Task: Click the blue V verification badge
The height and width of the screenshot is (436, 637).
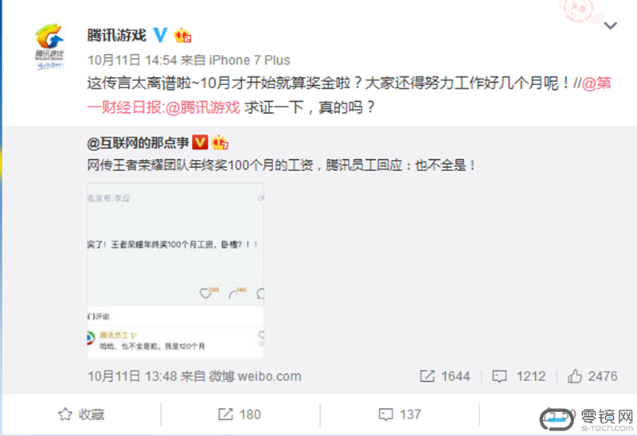Action: [x=160, y=35]
